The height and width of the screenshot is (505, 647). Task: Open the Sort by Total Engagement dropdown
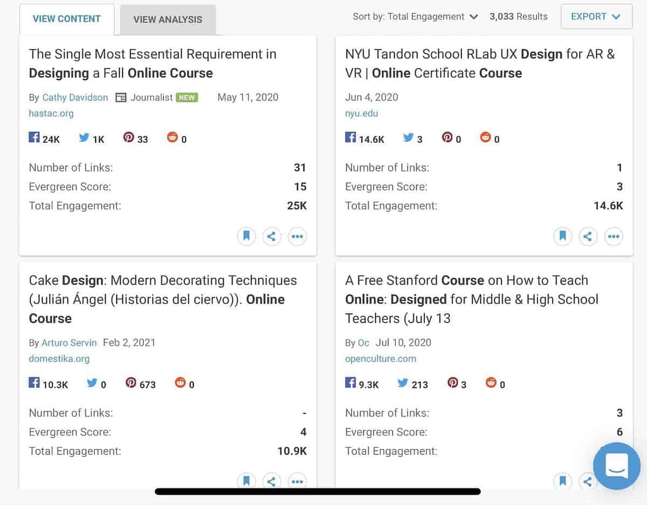click(x=416, y=17)
